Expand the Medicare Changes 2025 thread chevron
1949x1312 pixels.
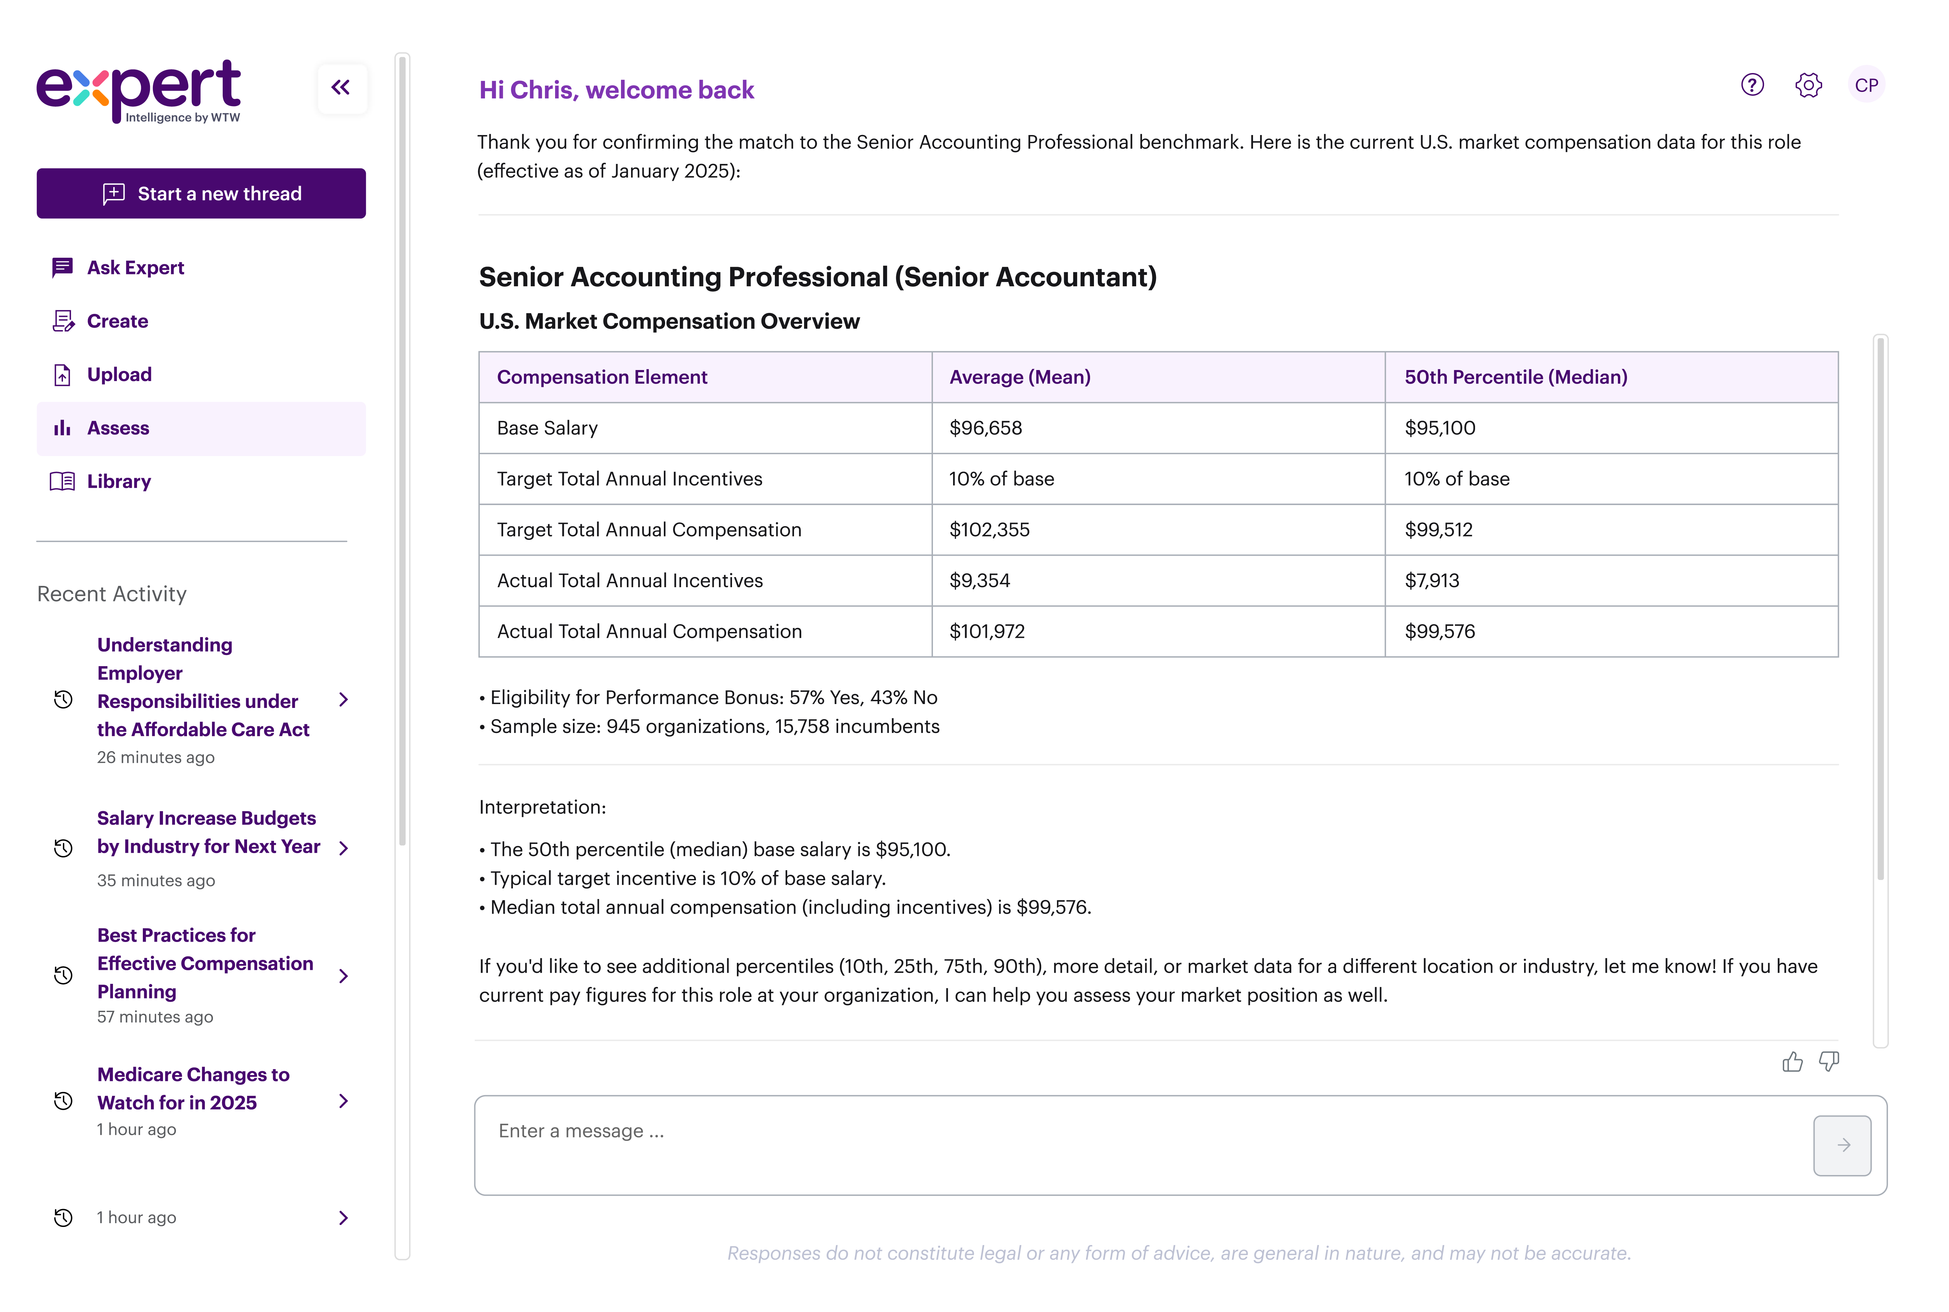[x=343, y=1101]
